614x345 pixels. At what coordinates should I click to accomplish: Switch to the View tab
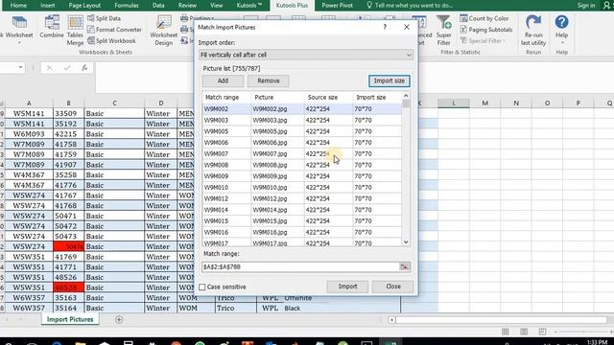pos(216,6)
